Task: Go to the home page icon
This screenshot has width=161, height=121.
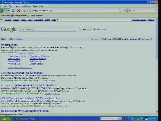Action: coord(24,11)
